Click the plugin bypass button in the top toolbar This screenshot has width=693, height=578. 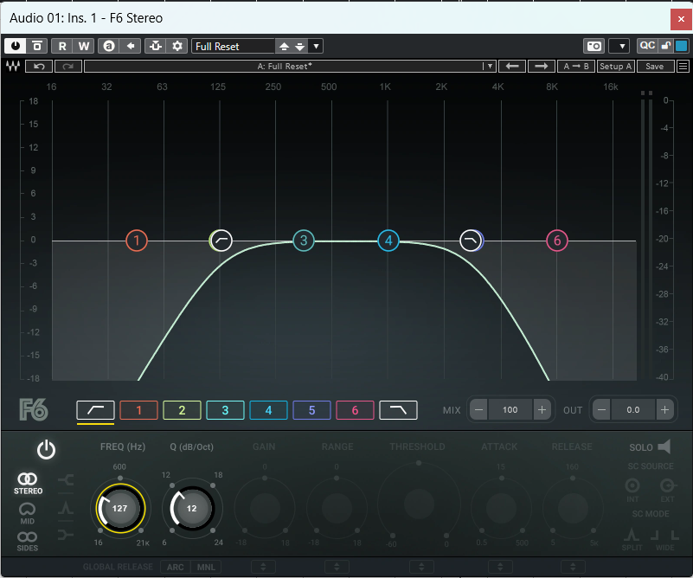37,46
